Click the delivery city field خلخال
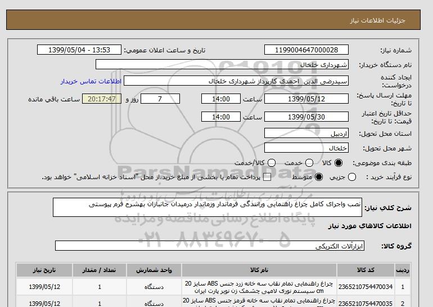Image resolution: width=433 pixels, height=307 pixels. pyautogui.click(x=306, y=148)
